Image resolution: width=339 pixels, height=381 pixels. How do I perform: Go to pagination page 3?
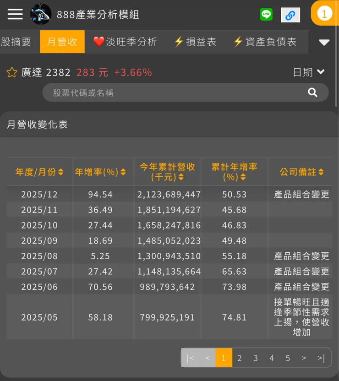point(256,358)
